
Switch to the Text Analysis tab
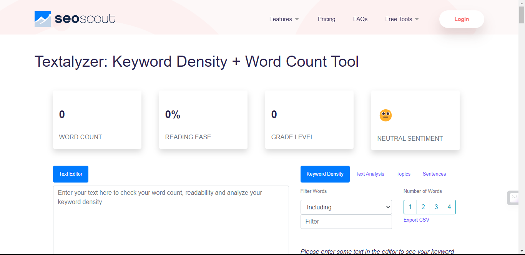[370, 174]
